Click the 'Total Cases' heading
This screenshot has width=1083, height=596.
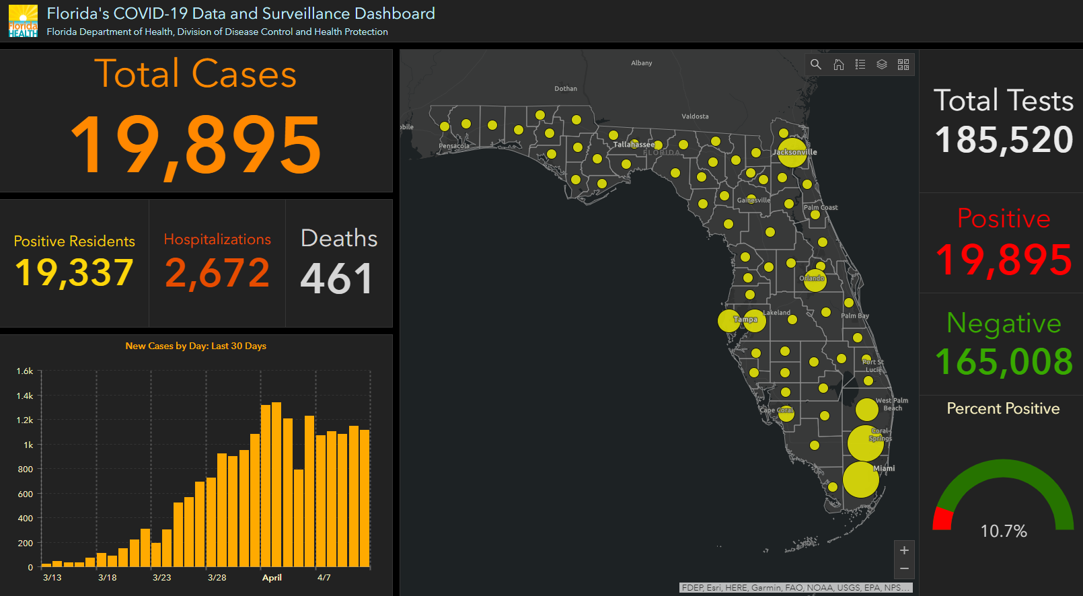(x=196, y=73)
